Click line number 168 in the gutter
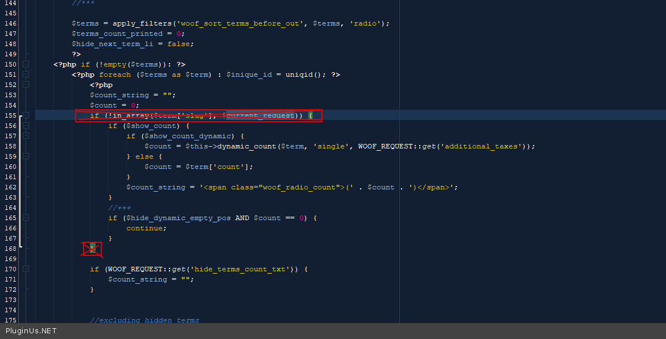 click(10, 249)
